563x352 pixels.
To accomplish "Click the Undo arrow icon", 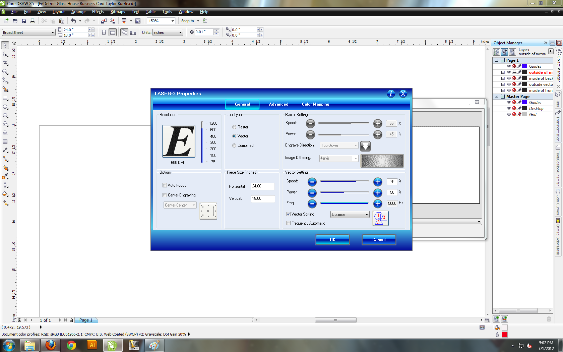I will 73,21.
